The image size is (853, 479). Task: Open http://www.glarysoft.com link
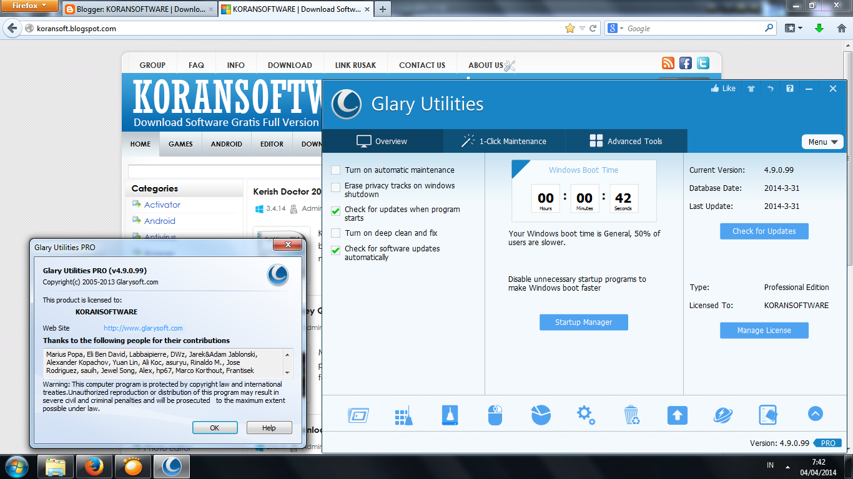pyautogui.click(x=143, y=328)
